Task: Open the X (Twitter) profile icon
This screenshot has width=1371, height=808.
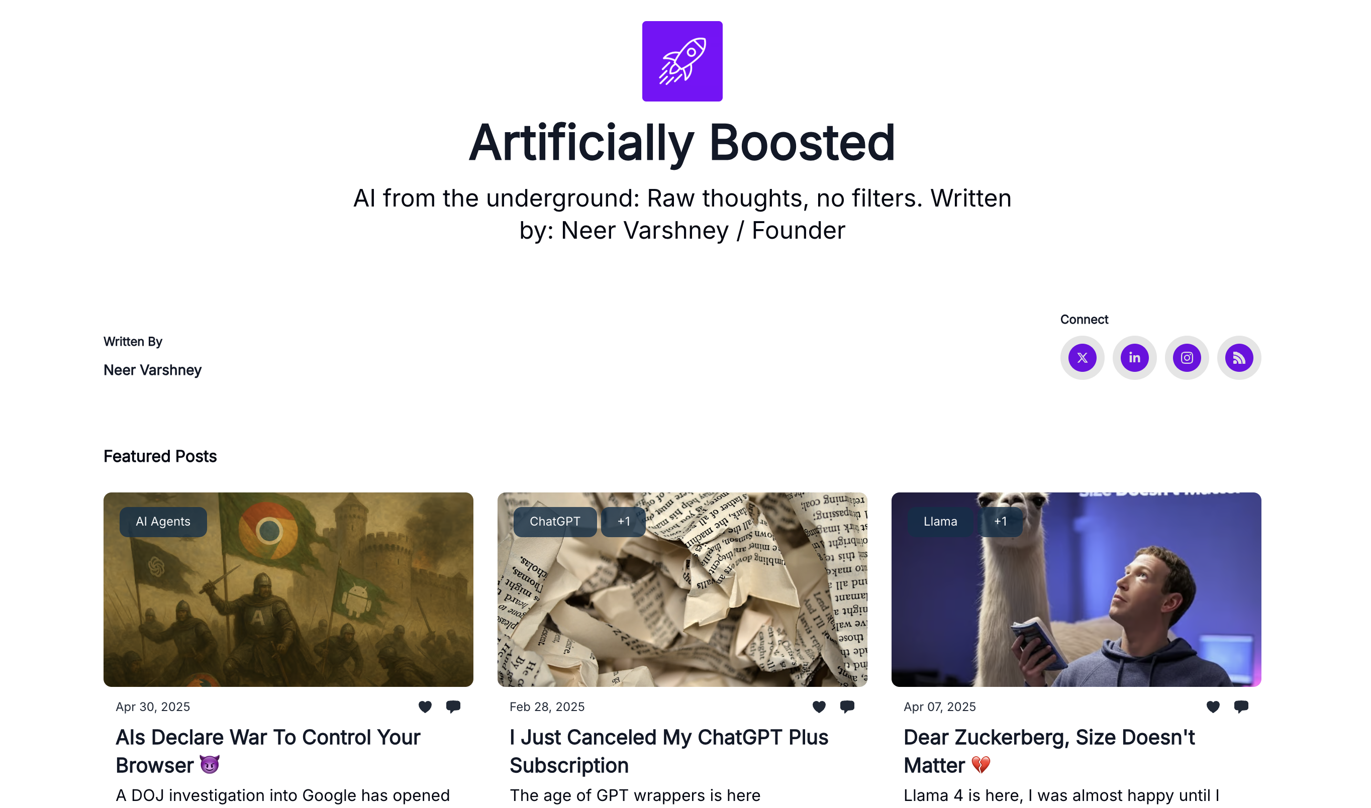Action: (x=1082, y=358)
